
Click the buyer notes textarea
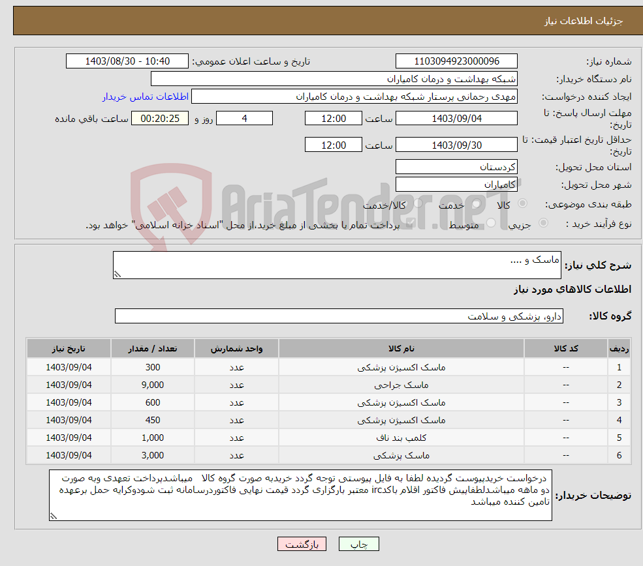click(300, 495)
